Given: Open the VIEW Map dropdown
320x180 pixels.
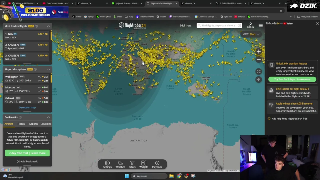Looking at the screenshot, I should pyautogui.click(x=251, y=34).
